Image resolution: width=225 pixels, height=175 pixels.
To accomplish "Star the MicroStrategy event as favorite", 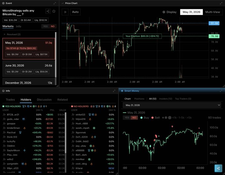I will (x=54, y=11).
